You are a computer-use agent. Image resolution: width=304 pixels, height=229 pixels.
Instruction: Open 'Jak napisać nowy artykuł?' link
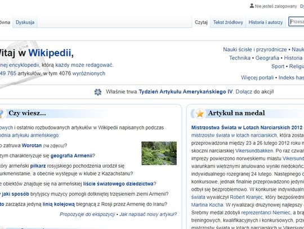coord(148,214)
